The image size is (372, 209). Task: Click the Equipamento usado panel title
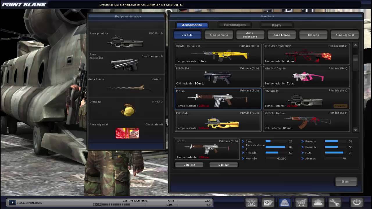coord(128,17)
